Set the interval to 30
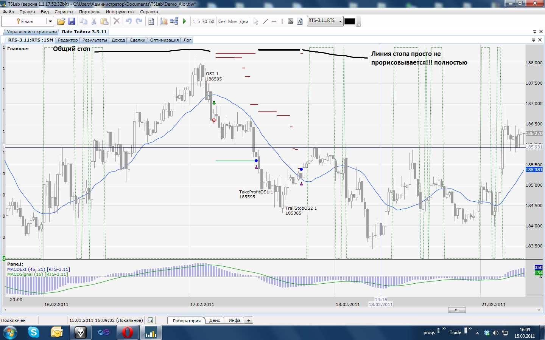 [205, 22]
